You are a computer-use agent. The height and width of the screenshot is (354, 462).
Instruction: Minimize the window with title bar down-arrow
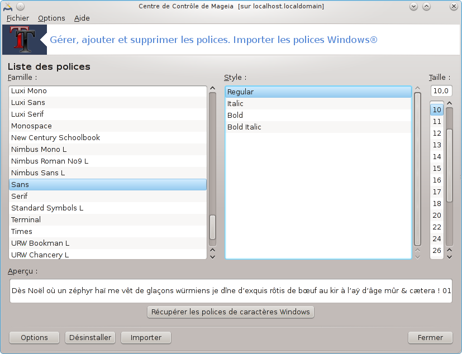414,7
